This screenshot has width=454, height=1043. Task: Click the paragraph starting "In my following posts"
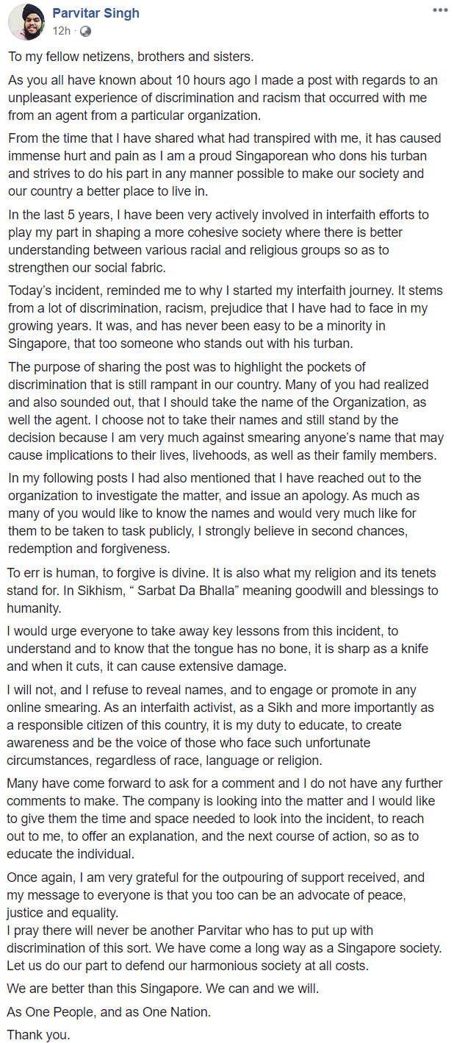coord(220,513)
